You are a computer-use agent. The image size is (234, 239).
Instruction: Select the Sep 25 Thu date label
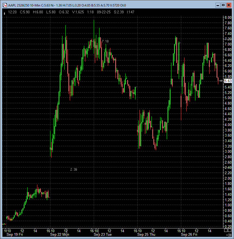pyautogui.click(x=146, y=235)
